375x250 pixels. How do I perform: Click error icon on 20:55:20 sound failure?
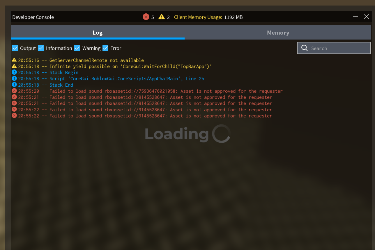pos(14,91)
